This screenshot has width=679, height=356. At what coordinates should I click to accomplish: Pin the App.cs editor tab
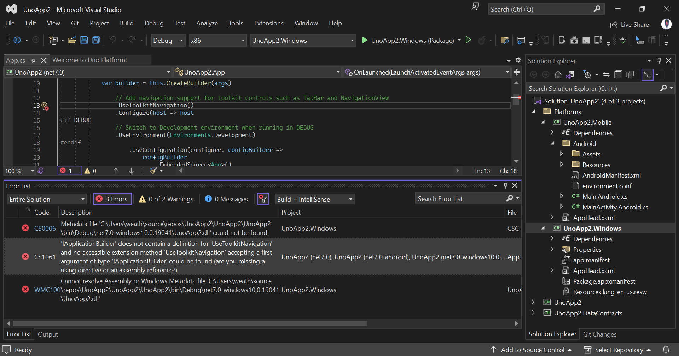point(33,60)
